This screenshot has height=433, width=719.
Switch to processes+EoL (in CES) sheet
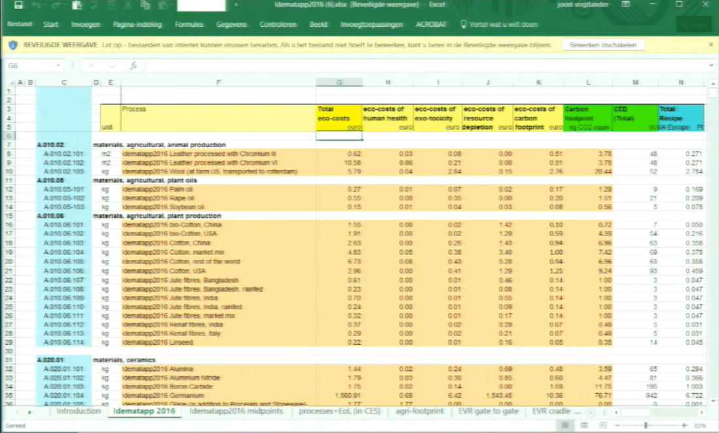[x=339, y=411]
